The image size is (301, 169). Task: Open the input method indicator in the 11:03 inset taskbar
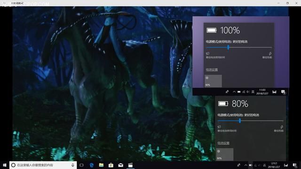tap(253, 92)
